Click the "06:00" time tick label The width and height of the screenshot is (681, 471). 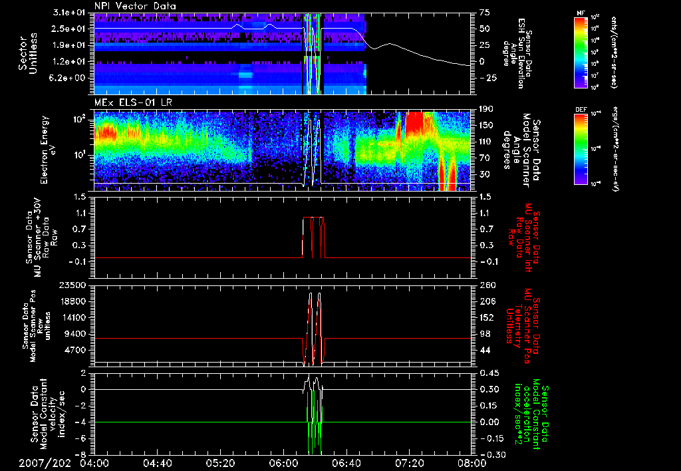pyautogui.click(x=283, y=463)
